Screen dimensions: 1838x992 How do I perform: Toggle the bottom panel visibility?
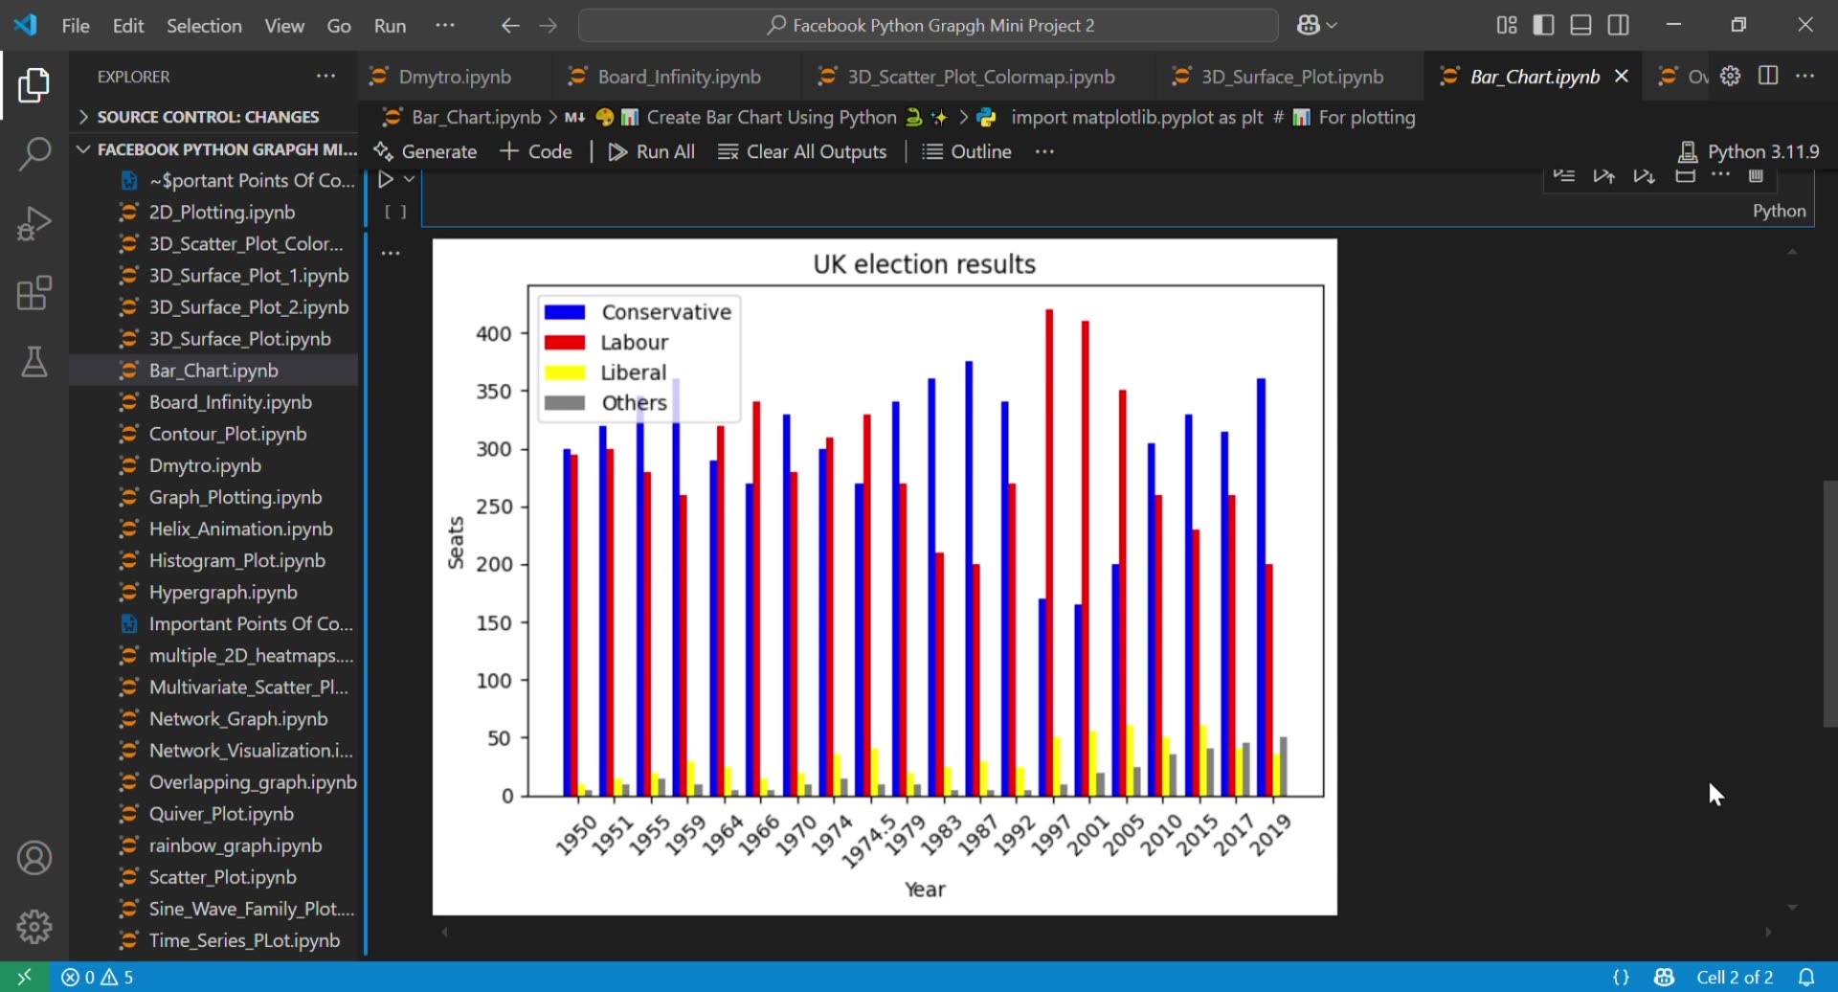(1581, 25)
